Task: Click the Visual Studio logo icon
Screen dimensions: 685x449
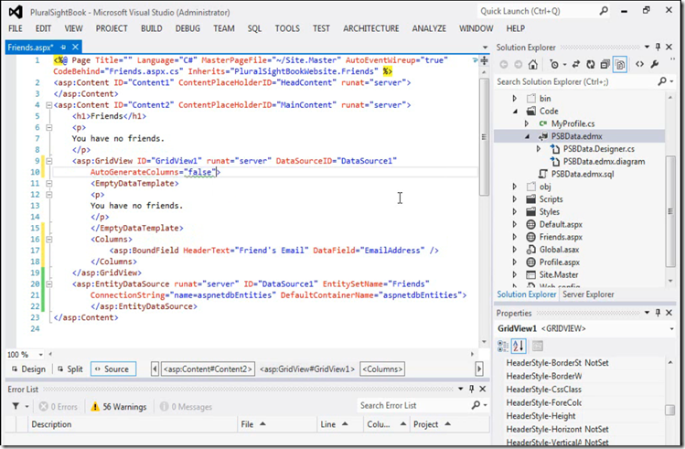Action: (16, 12)
